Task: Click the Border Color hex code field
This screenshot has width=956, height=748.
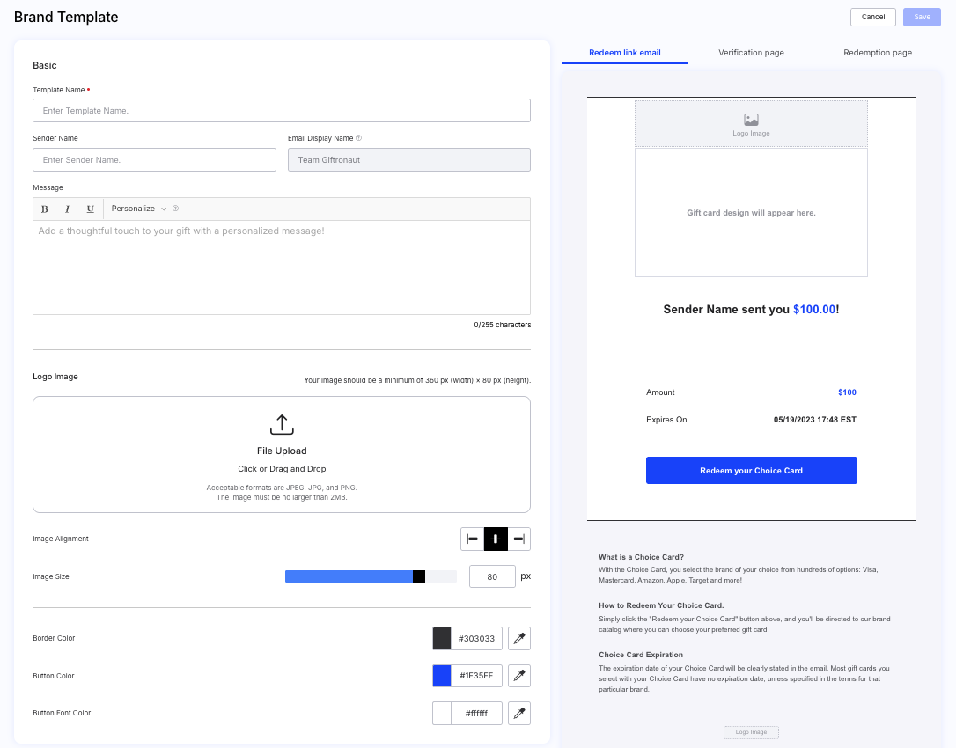Action: [477, 638]
